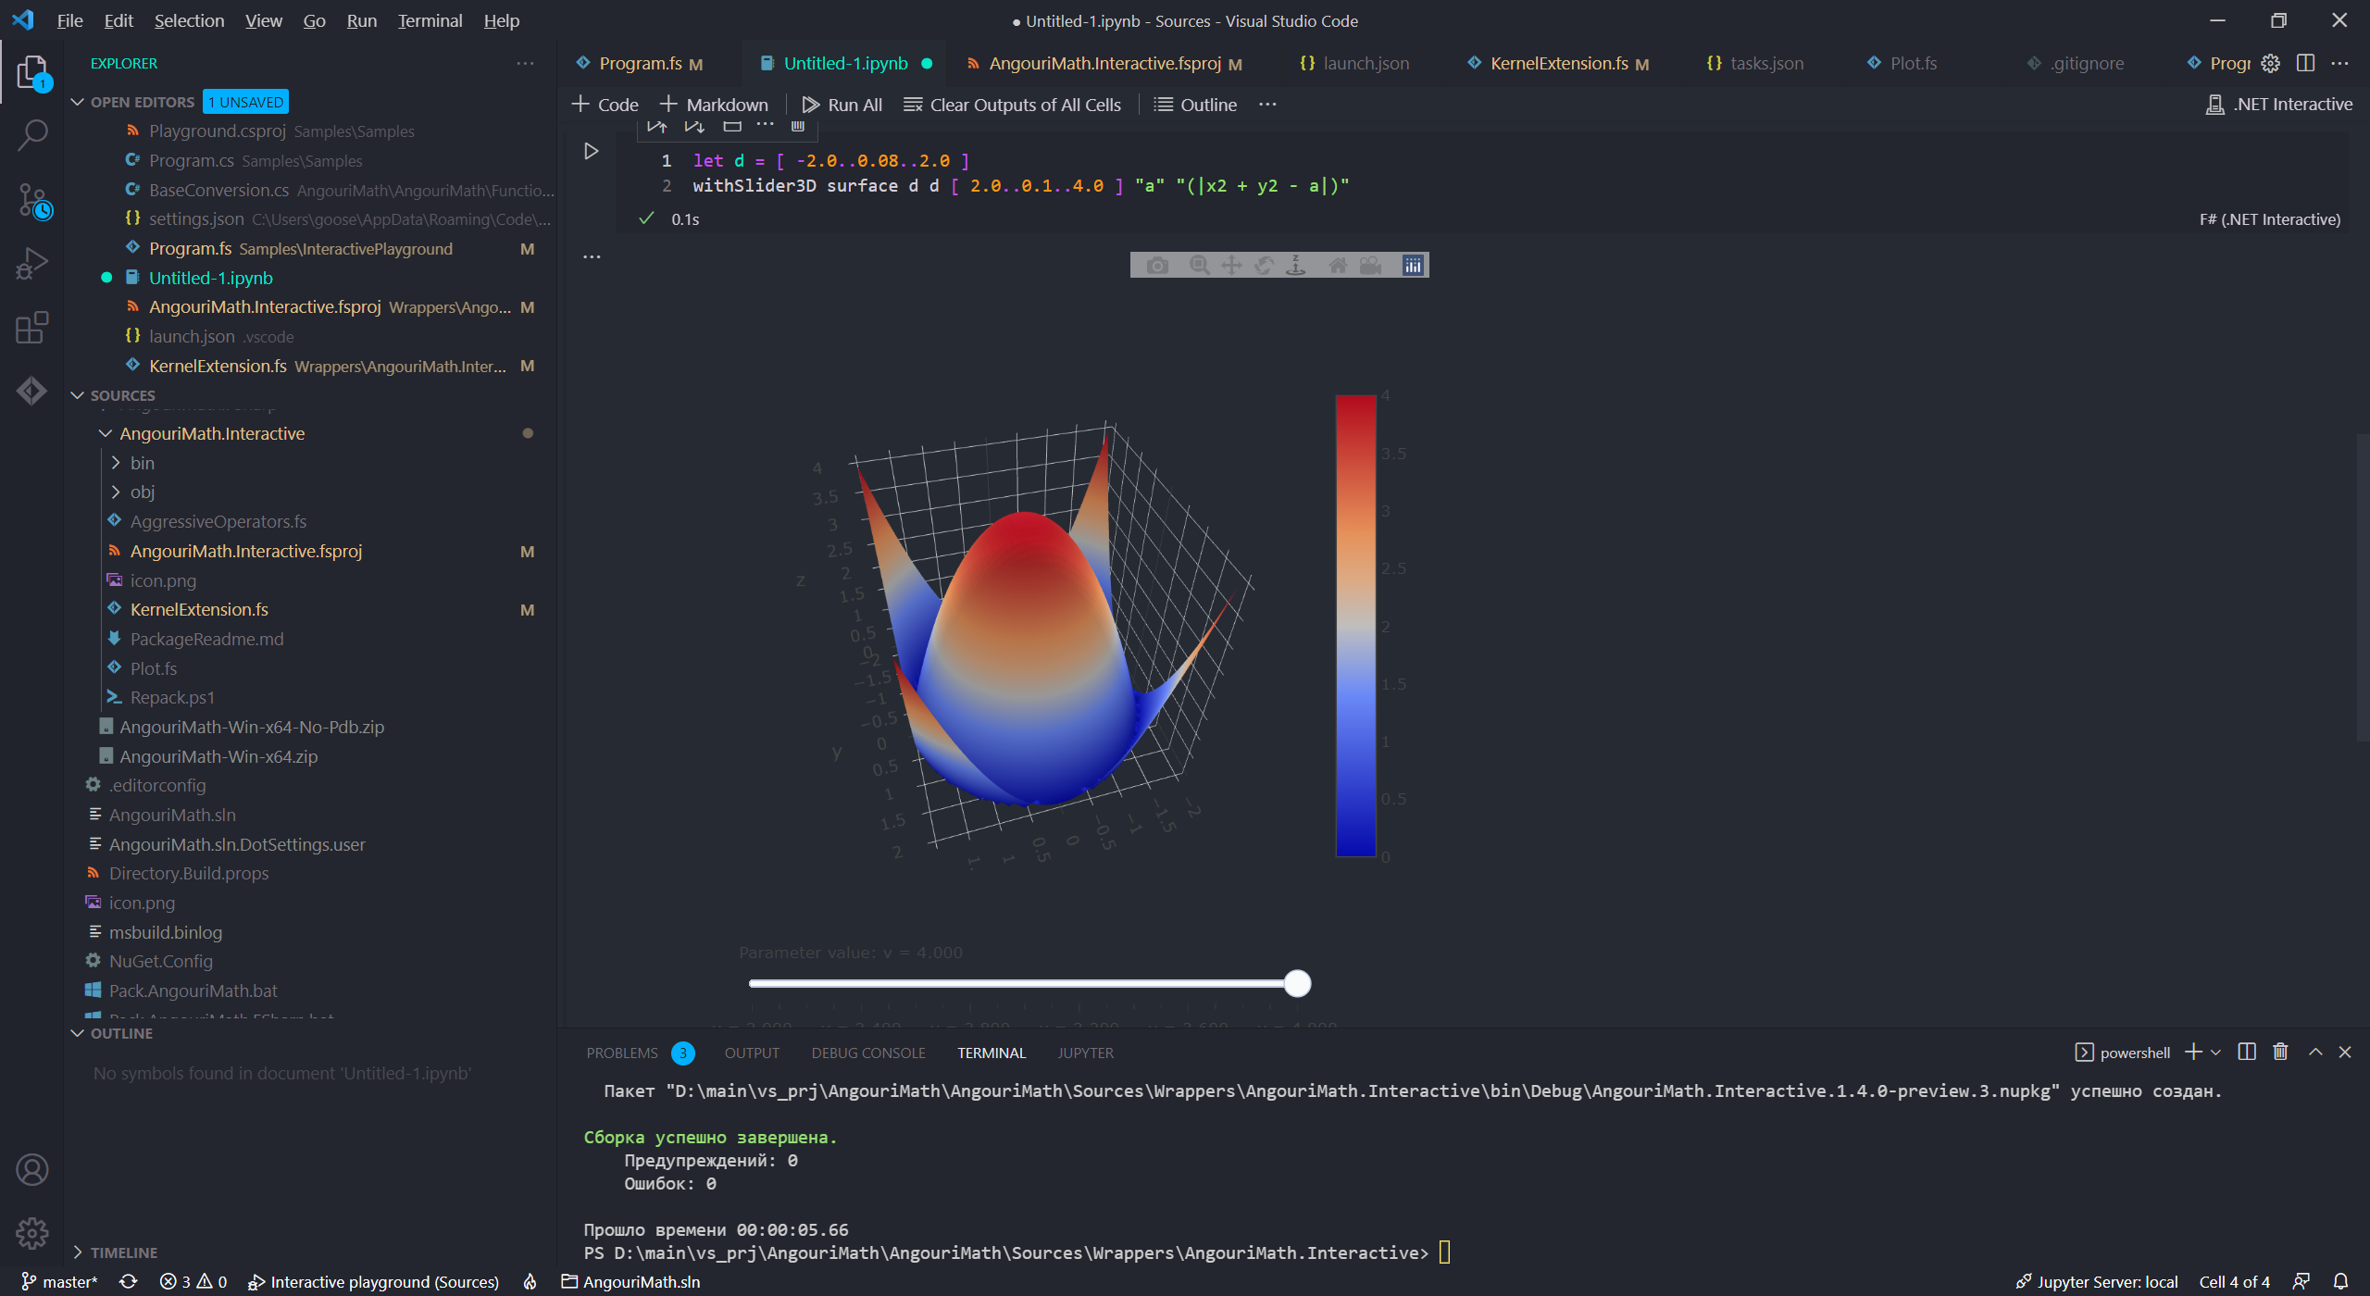Screen dimensions: 2370x1296
Task: Reset the plot camera with the home icon
Action: pos(1338,266)
